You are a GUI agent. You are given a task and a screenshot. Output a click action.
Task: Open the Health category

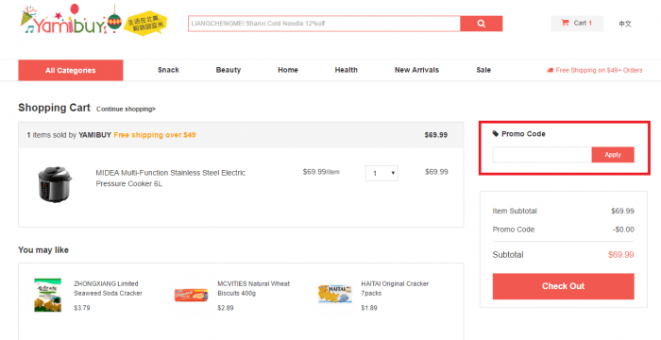(x=347, y=70)
